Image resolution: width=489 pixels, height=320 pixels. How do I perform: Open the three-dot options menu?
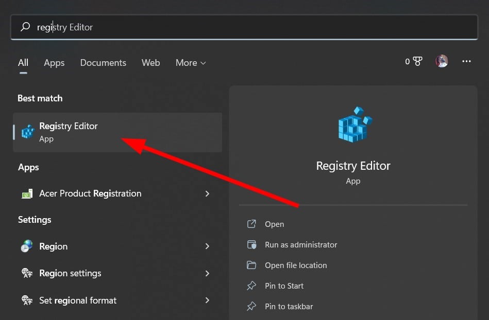tap(466, 61)
